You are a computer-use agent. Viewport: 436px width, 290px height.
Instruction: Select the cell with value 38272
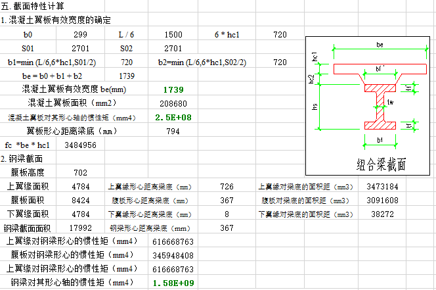382,214
